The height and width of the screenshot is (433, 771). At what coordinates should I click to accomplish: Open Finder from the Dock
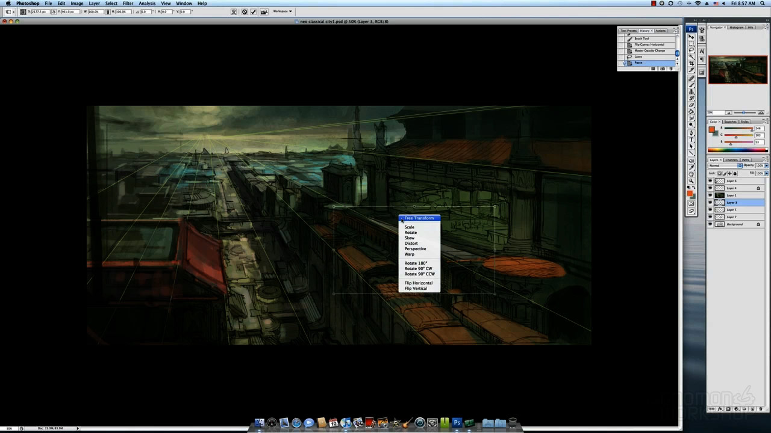(x=259, y=423)
